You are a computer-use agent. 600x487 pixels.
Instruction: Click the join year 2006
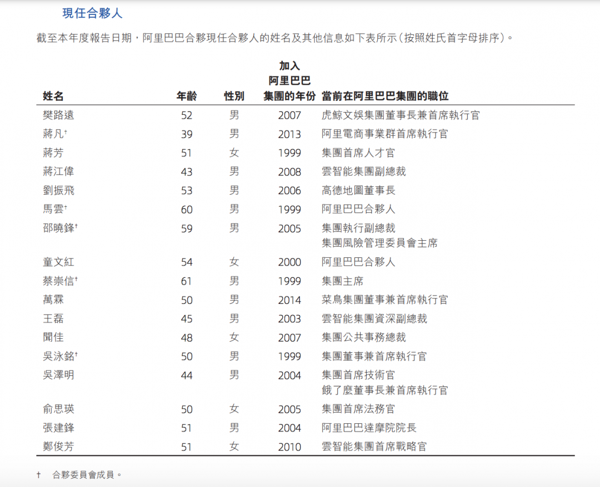tap(289, 191)
